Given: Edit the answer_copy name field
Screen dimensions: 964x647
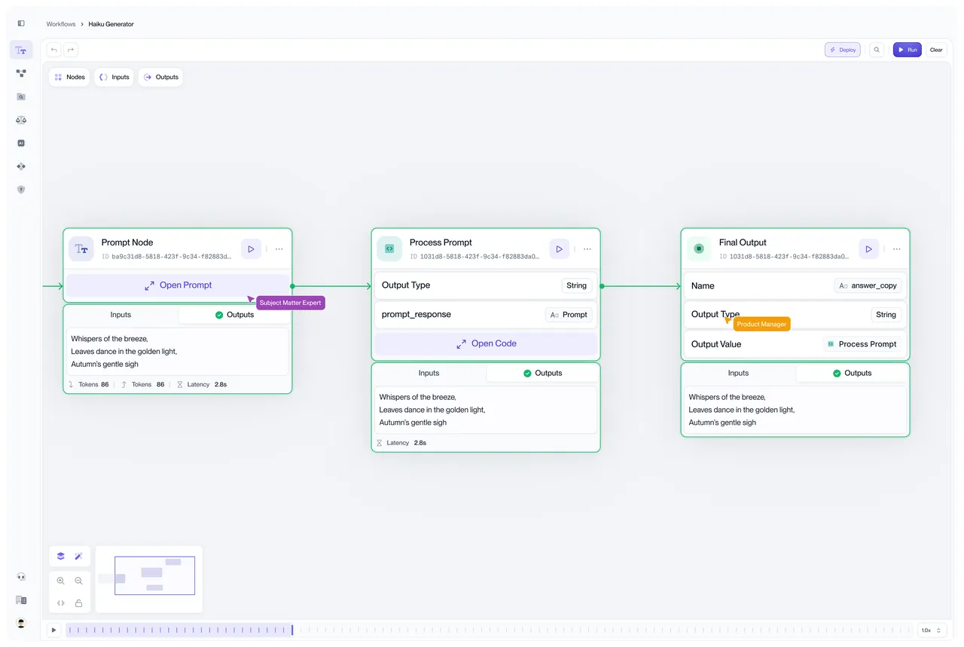Looking at the screenshot, I should click(x=868, y=286).
